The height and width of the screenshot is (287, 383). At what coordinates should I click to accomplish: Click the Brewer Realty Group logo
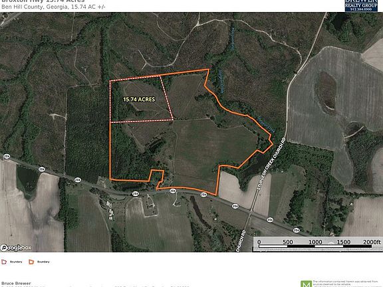(x=361, y=5)
